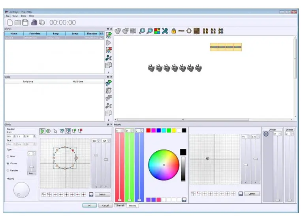Expand more Steps toolbar icons chevron
Image resolution: width=301 pixels, height=222 pixels.
coord(109,120)
